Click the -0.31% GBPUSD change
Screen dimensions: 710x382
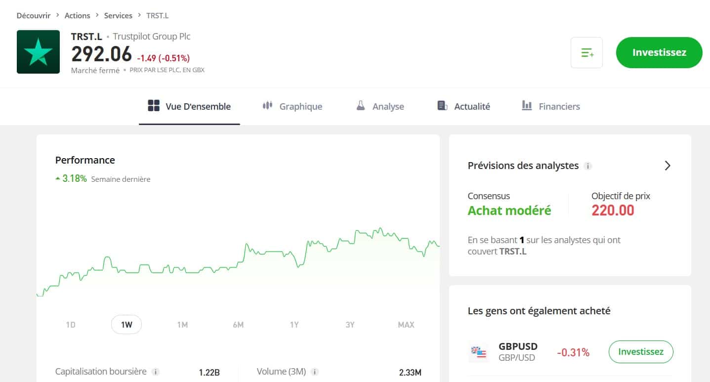(573, 352)
